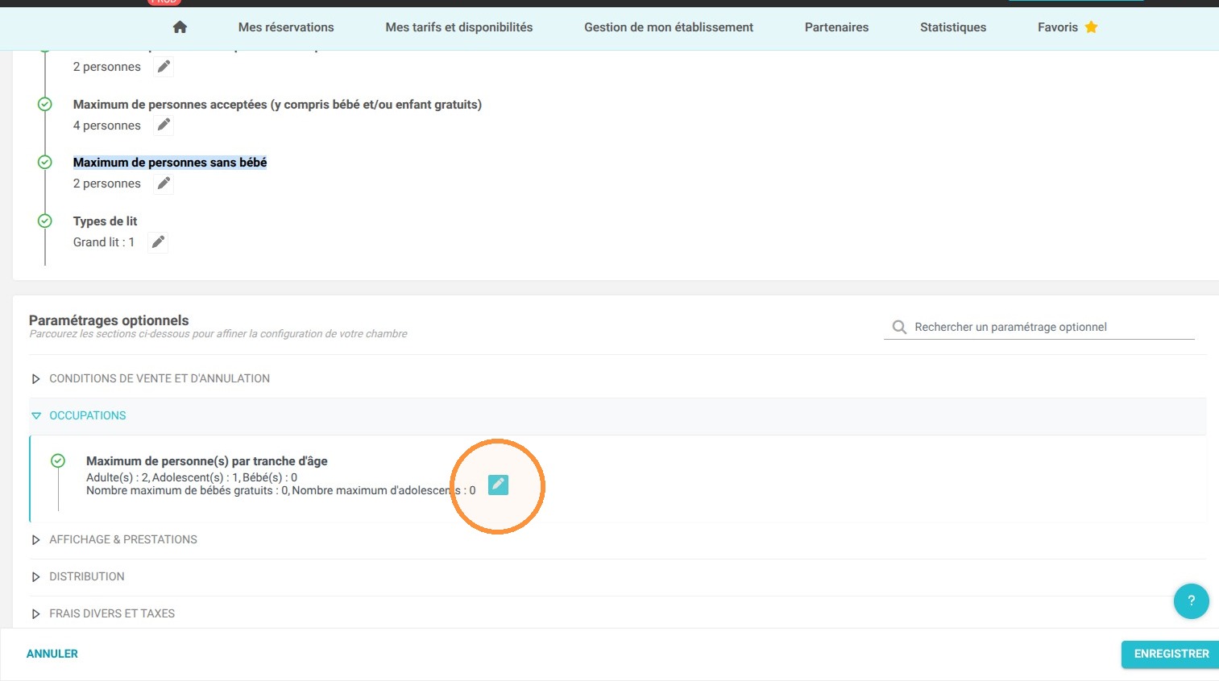Click the 4 personnes value text

tap(107, 126)
